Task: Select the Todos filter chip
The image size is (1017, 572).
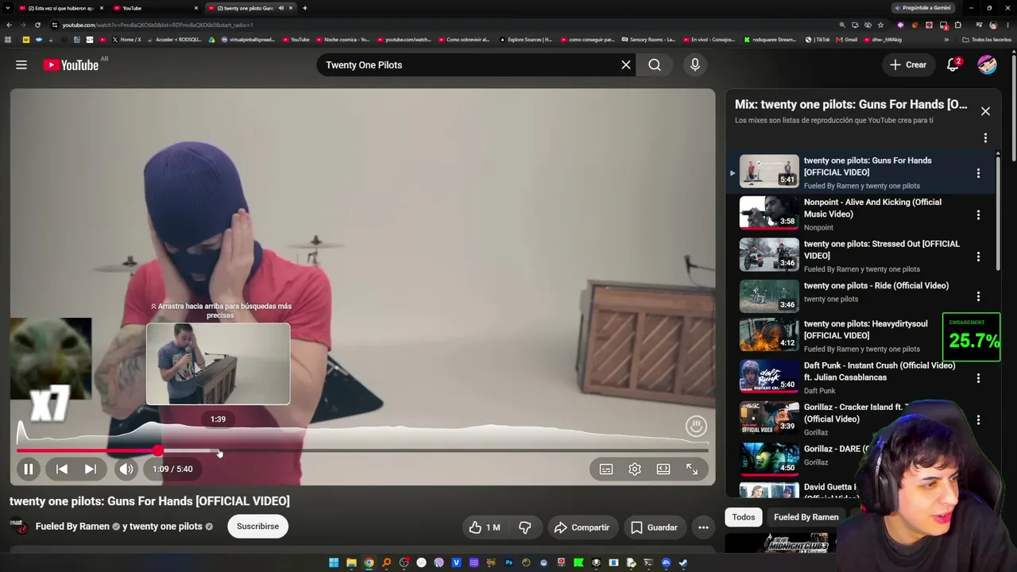Action: [x=744, y=517]
